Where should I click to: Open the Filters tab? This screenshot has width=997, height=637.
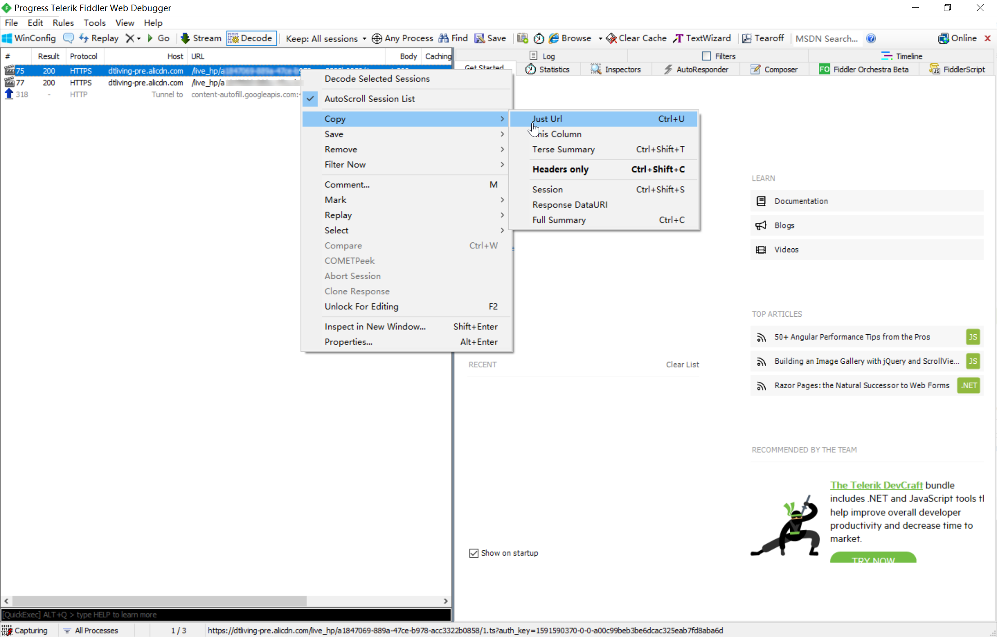719,56
